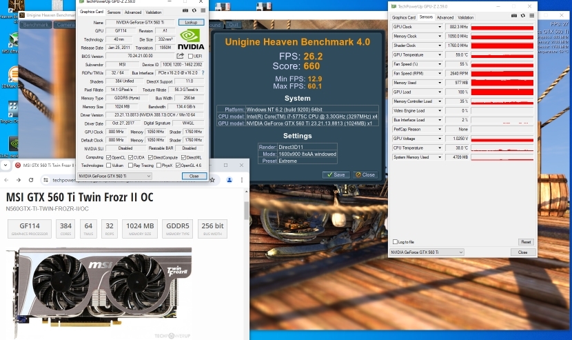Click screenshot camera icon in left GPU-Z window
This screenshot has height=340, width=572.
(x=185, y=10)
